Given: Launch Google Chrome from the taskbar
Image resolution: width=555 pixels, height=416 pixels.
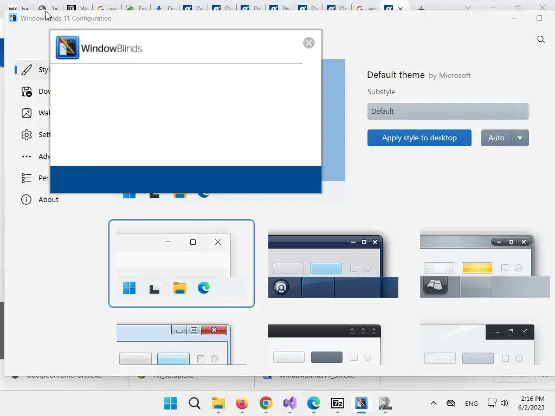Looking at the screenshot, I should (x=266, y=403).
